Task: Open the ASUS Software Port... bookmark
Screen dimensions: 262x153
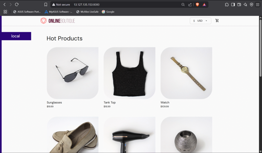Action: (x=27, y=12)
